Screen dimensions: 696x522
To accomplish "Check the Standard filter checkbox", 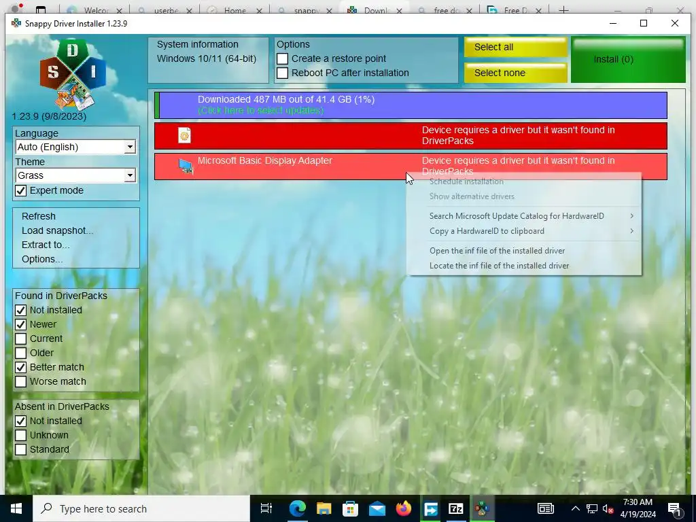I will click(x=21, y=449).
